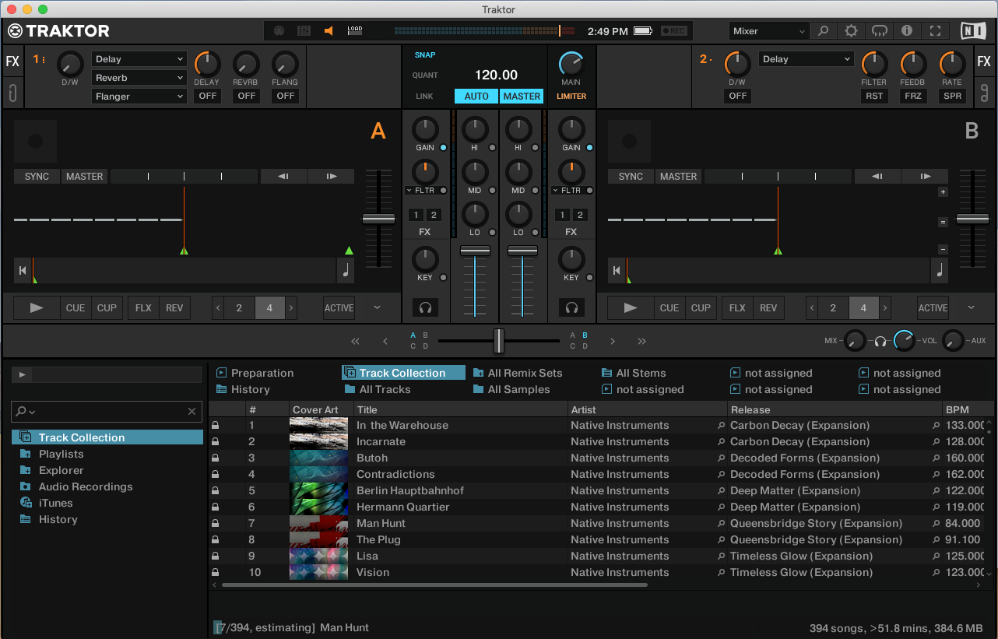998x639 pixels.
Task: Disable AUTO master clock mode
Action: click(x=476, y=97)
